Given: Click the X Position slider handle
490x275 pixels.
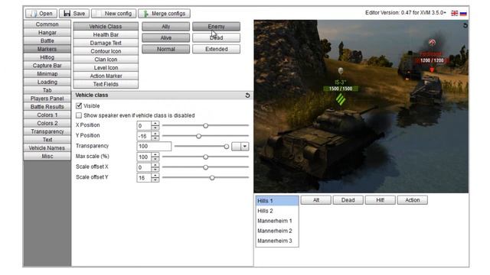Looking at the screenshot, I should coord(205,125).
